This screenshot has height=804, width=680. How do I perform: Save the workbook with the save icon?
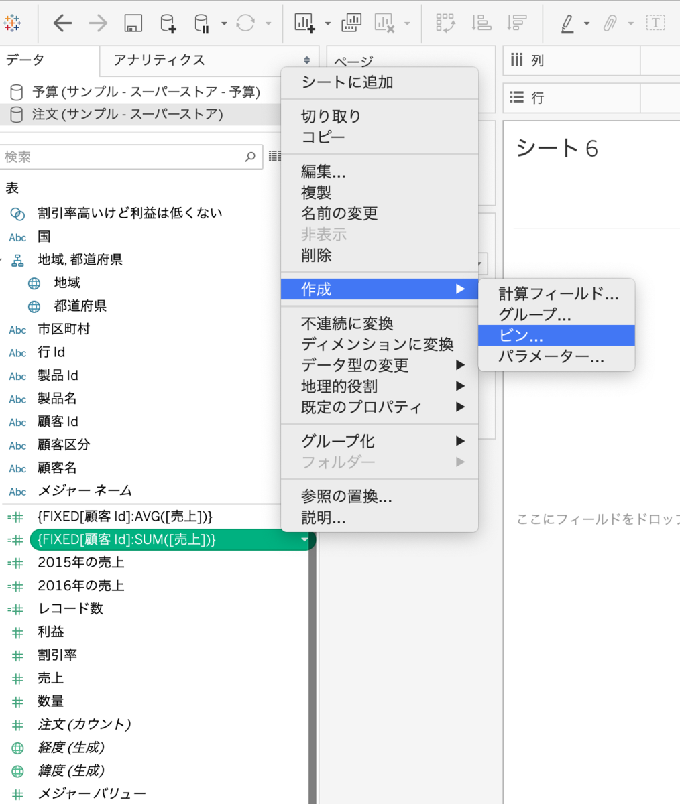(x=131, y=22)
